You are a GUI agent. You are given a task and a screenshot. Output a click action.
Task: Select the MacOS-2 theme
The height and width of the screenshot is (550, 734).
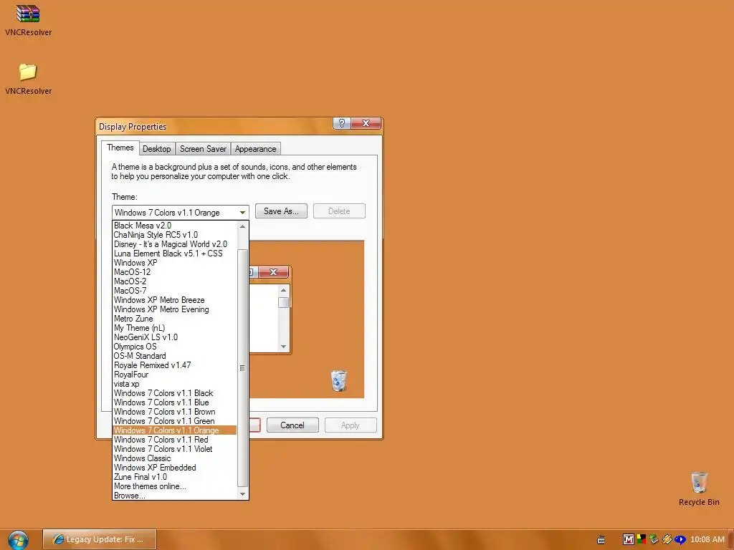pos(175,281)
